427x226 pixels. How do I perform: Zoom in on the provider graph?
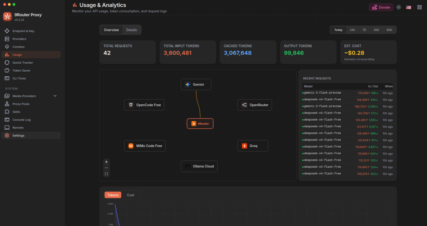[106, 162]
